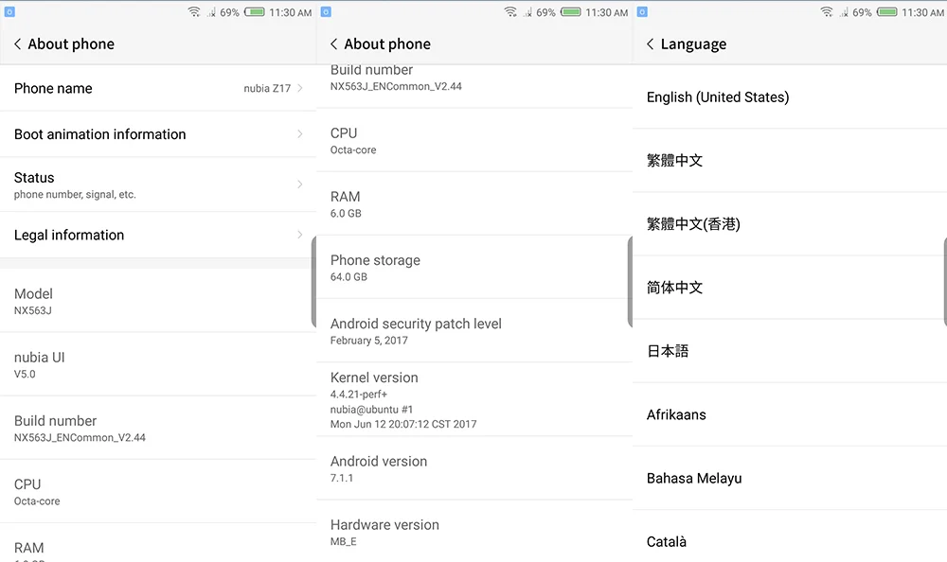This screenshot has height=562, width=947.
Task: Tap nubia UI V5.0 entry
Action: click(158, 364)
